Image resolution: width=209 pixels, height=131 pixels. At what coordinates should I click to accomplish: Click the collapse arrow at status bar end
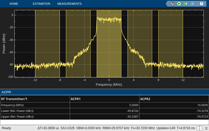[x=206, y=128]
